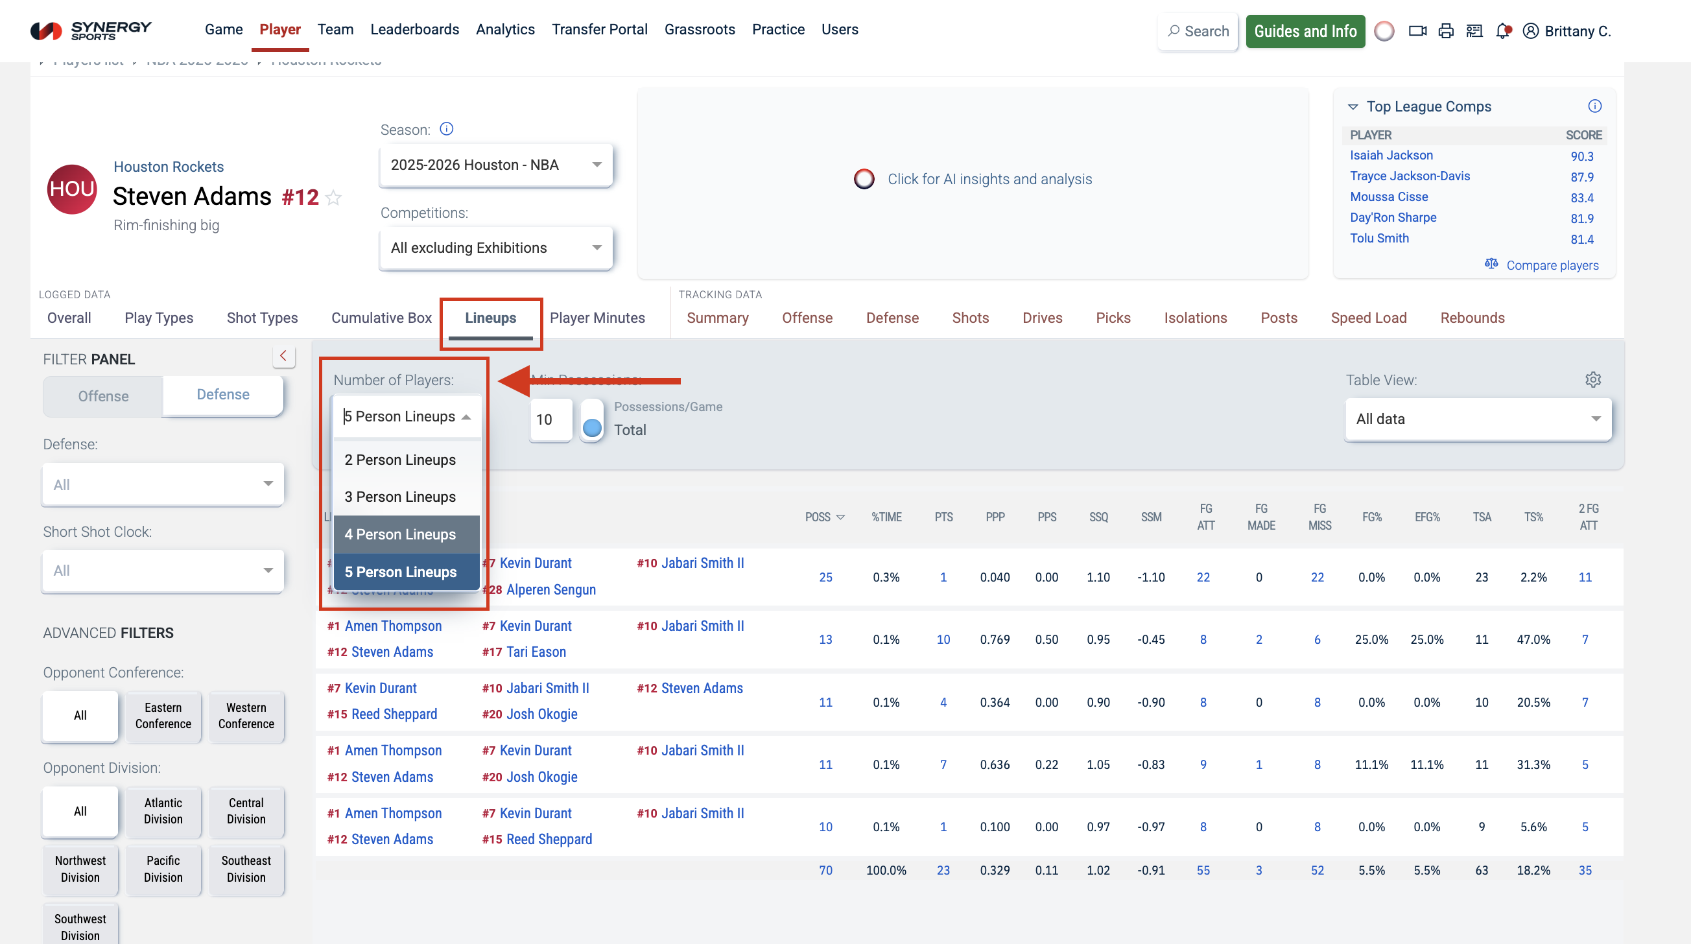This screenshot has width=1691, height=944.
Task: Select the Defense filter toggle
Action: pos(223,395)
